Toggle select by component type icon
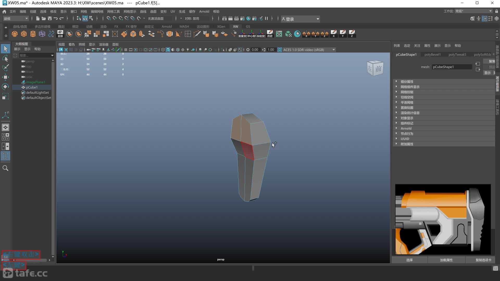 pos(91,18)
